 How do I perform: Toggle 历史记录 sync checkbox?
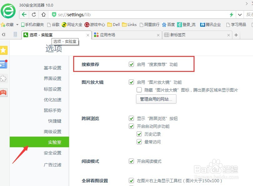click(139, 134)
